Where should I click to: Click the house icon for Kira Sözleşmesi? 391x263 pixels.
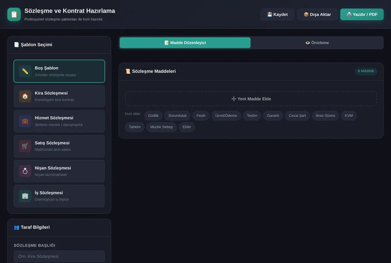[x=25, y=96]
